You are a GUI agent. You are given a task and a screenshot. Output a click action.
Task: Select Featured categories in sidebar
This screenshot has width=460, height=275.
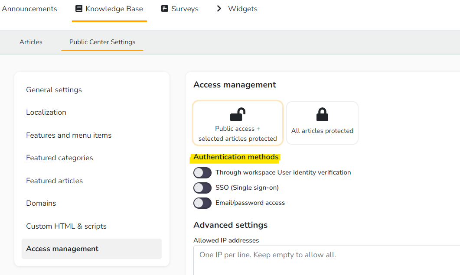coord(59,158)
